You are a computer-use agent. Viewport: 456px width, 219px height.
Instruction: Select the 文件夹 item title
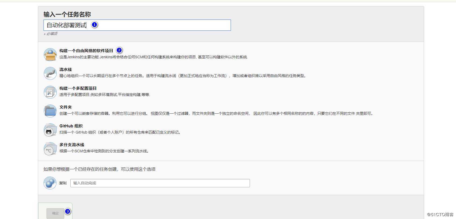66,107
